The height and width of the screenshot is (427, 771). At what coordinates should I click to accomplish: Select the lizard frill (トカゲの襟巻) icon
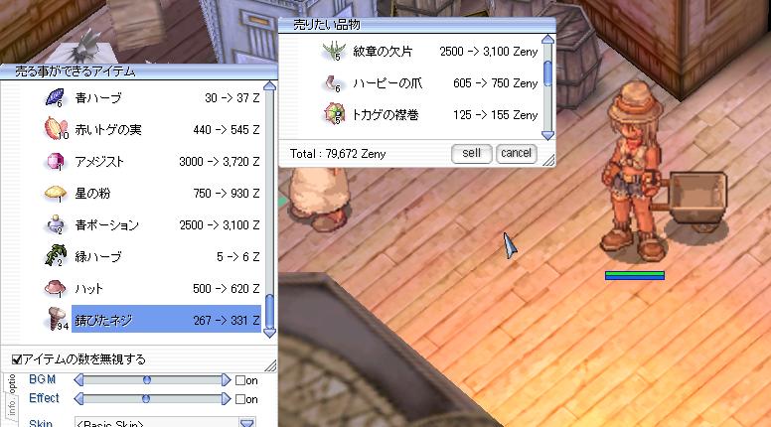coord(335,113)
